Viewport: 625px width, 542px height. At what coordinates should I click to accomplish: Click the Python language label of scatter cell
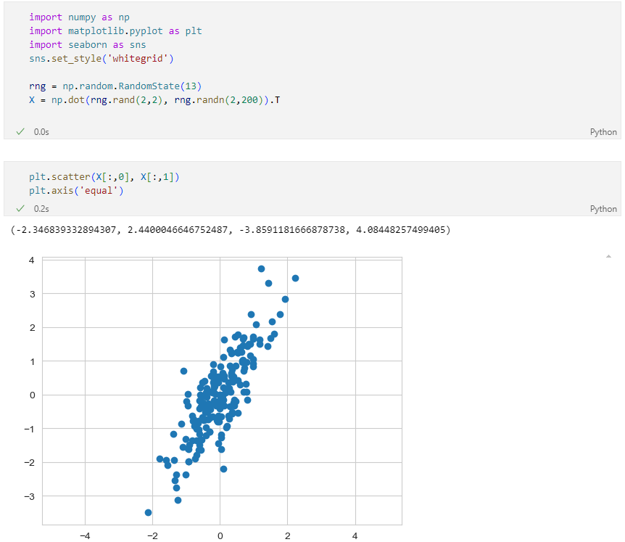tap(603, 209)
